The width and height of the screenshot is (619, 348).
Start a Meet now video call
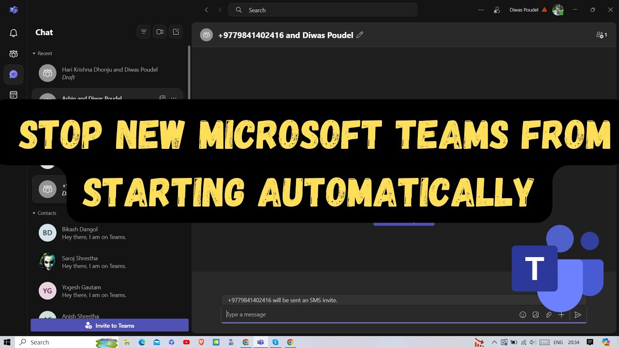(x=160, y=32)
